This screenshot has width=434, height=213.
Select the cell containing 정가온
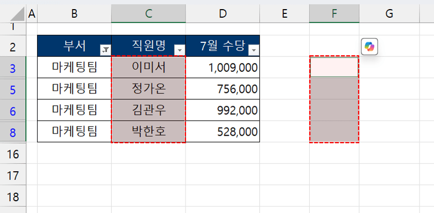[x=148, y=89]
